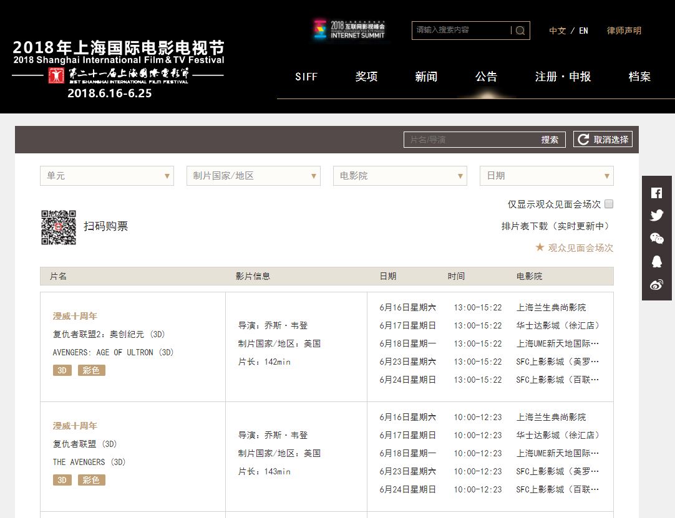Viewport: 675px width, 518px height.
Task: Click the 取消选择 reset button
Action: 603,140
